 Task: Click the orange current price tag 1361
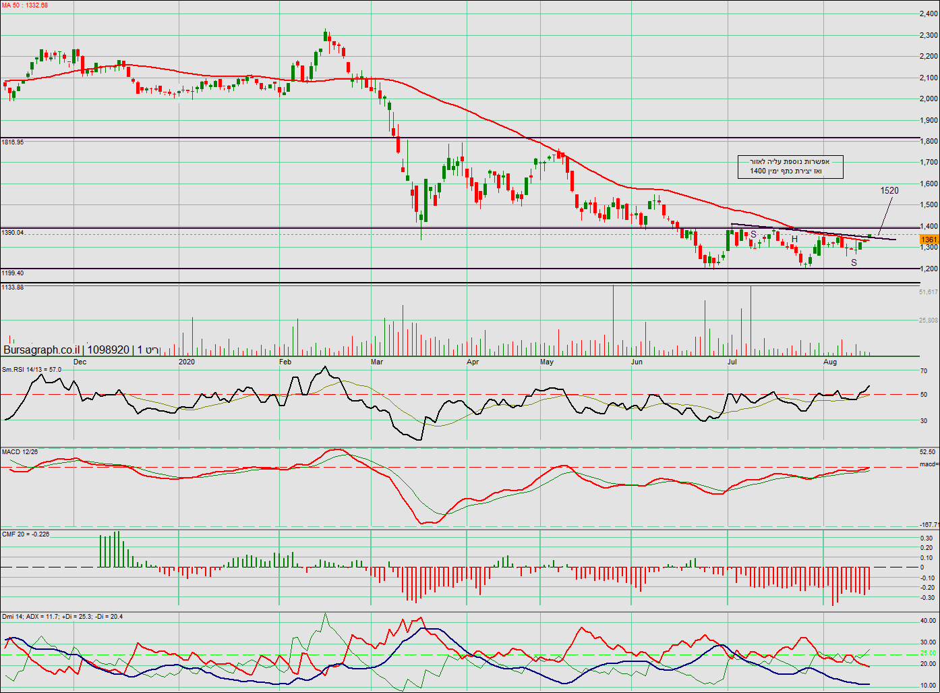tap(929, 240)
